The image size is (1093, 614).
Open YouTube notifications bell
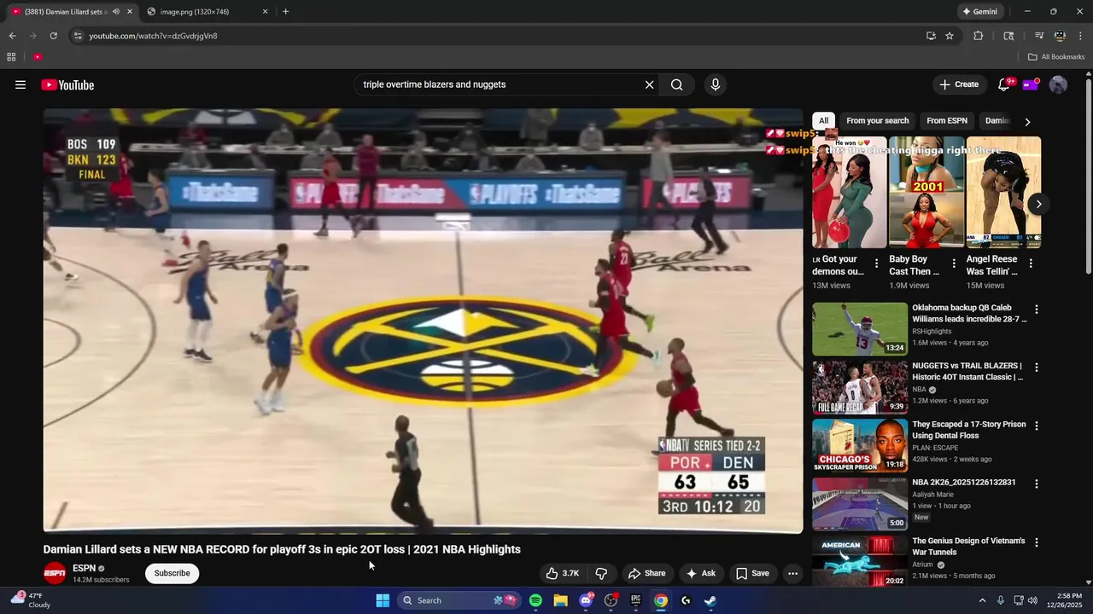(x=1004, y=84)
